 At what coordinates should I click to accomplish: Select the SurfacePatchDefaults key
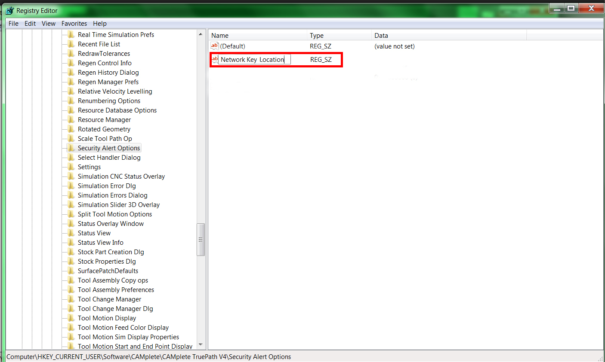tap(108, 271)
